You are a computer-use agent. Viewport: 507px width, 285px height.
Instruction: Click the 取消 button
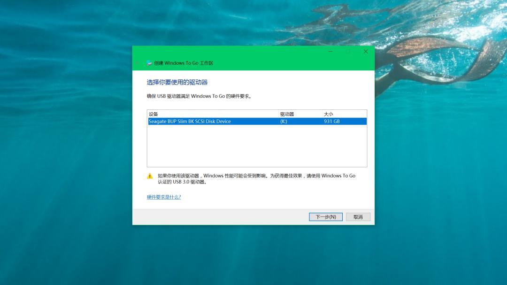(358, 216)
